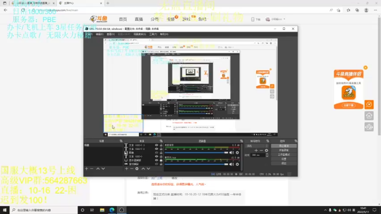Mute microphone/Aux speaker icon

pyautogui.click(x=231, y=164)
